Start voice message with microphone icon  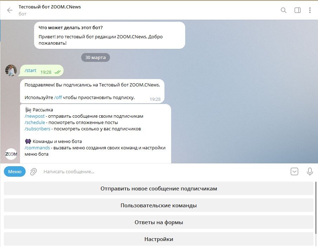310,171
